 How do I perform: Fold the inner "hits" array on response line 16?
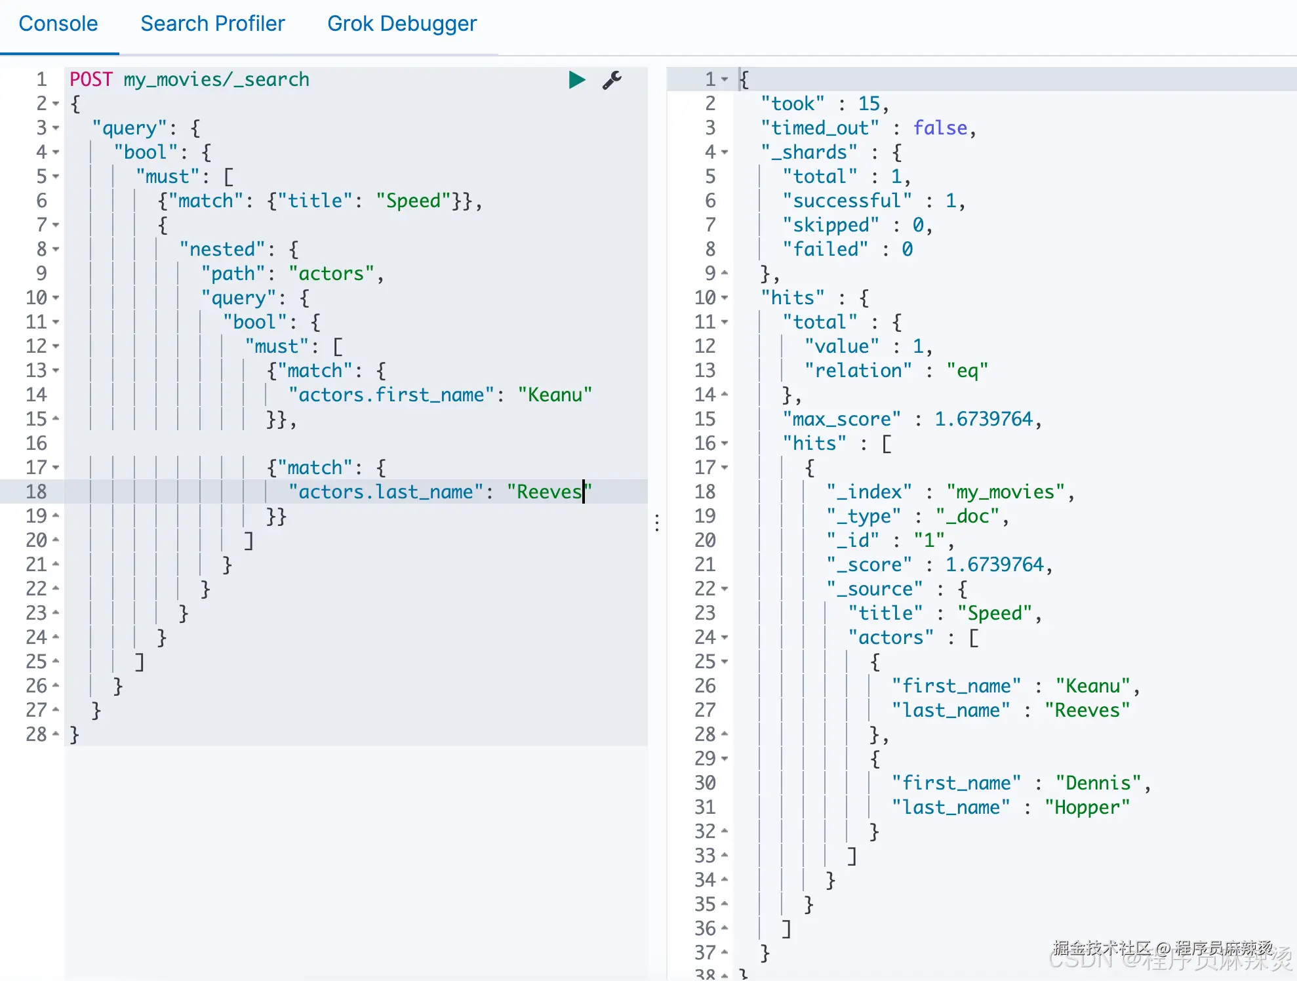(725, 444)
